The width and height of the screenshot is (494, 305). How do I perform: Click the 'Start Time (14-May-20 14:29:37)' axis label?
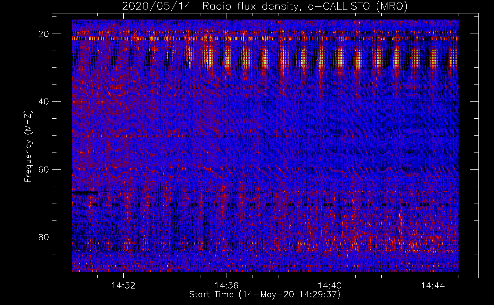(265, 295)
